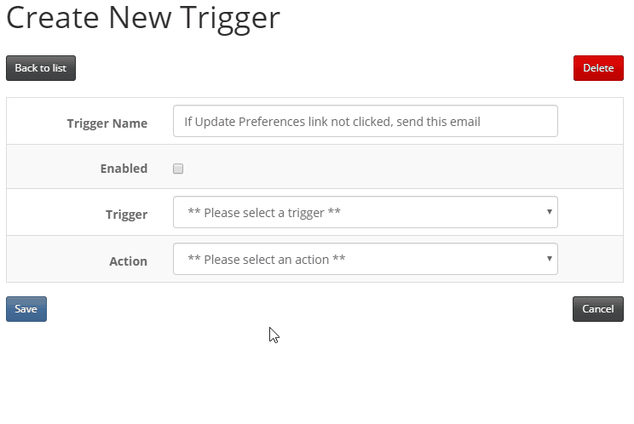Click the arrow on the Trigger select box
This screenshot has width=634, height=424.
point(549,212)
